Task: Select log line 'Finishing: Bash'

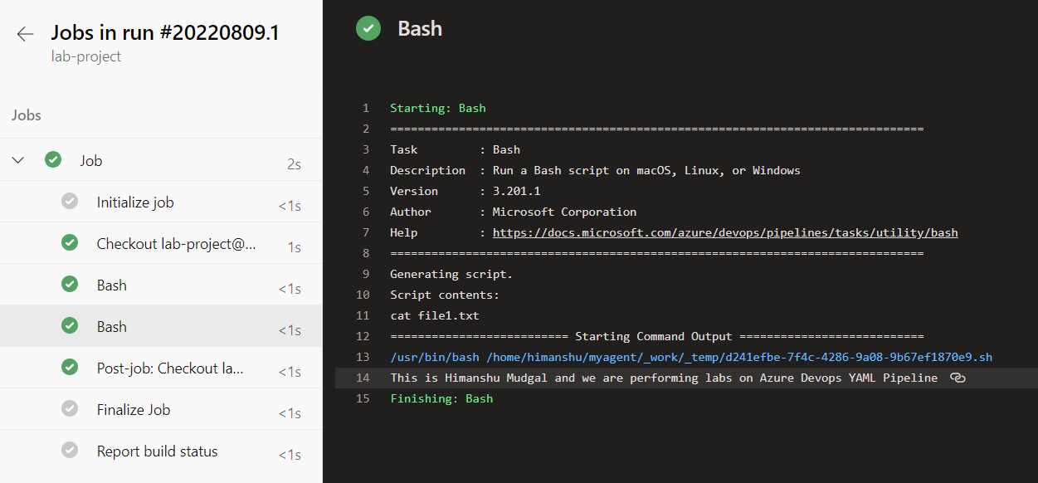Action: pos(441,398)
